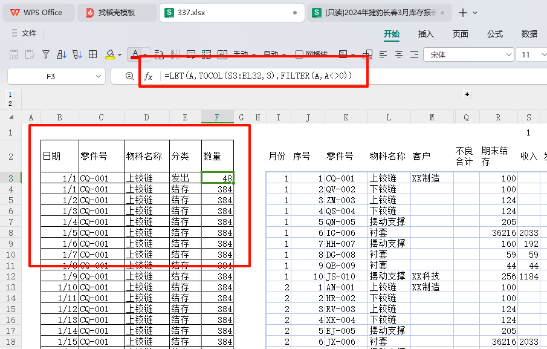Click into the LET formula text
The width and height of the screenshot is (547, 349).
click(x=258, y=76)
